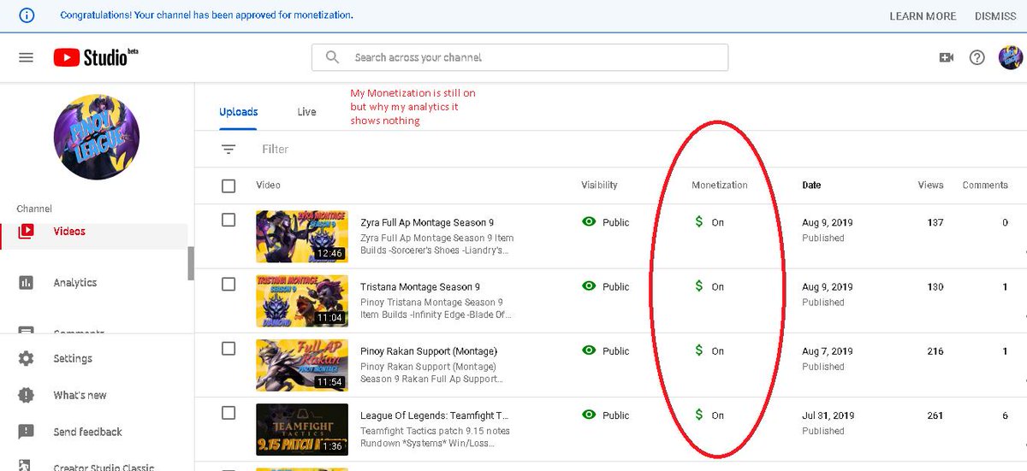The width and height of the screenshot is (1027, 471).
Task: Open the title Pinoy Rakan Support (Montage)
Action: [429, 350]
